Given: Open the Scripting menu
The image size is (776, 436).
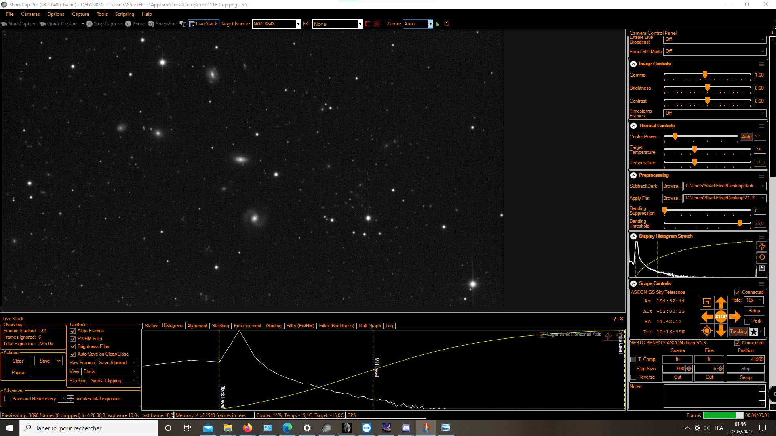Looking at the screenshot, I should [x=124, y=14].
